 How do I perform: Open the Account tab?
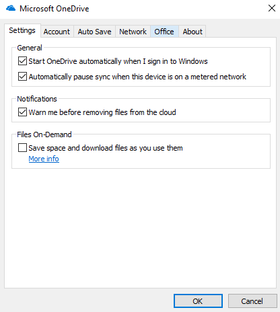pyautogui.click(x=57, y=32)
